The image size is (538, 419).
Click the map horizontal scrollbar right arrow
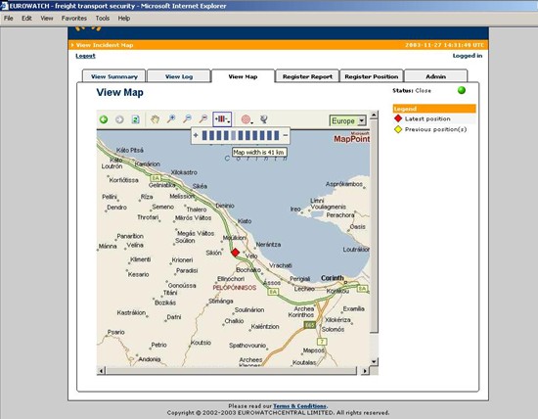point(365,371)
